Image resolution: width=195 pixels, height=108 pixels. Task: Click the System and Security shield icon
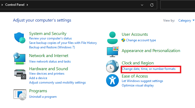(x=20, y=38)
